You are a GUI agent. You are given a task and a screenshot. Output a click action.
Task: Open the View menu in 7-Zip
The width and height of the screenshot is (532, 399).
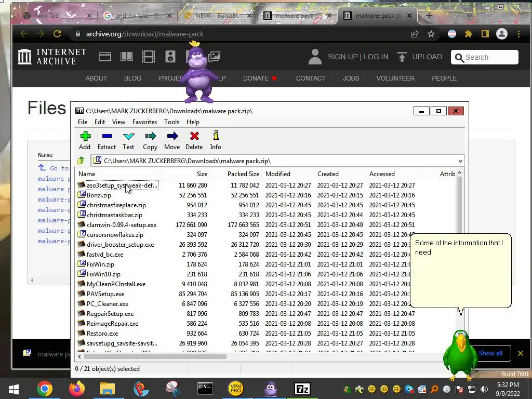tap(119, 122)
